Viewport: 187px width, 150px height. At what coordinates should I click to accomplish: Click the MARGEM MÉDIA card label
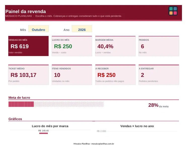[104, 40]
